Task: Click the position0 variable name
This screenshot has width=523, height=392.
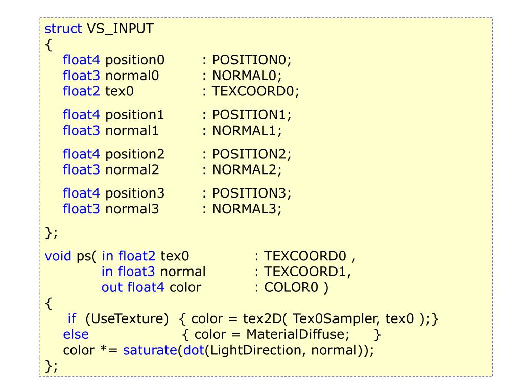Action: coord(135,60)
